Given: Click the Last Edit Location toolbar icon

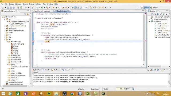Looking at the screenshot, I should pyautogui.click(x=100, y=7).
